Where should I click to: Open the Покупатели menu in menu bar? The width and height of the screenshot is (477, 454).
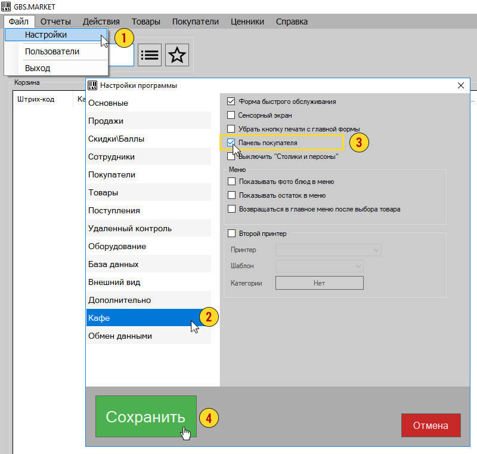pyautogui.click(x=196, y=22)
